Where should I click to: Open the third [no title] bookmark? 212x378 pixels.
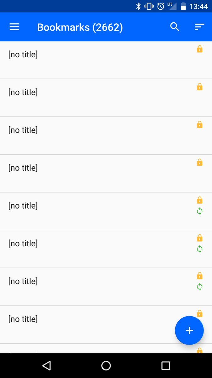pos(23,130)
